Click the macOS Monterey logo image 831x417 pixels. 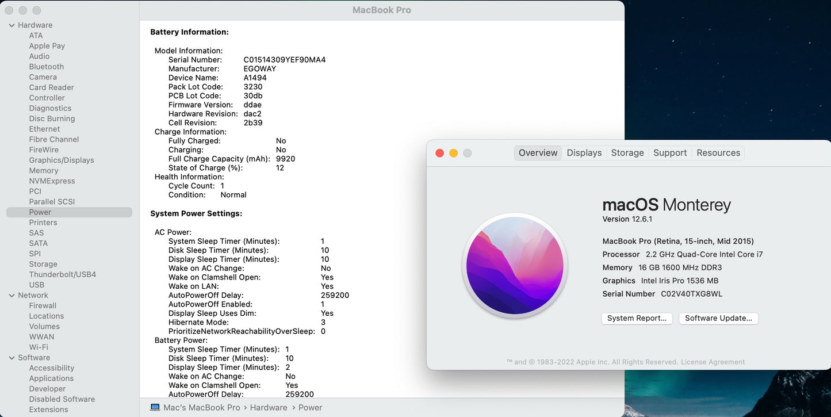coord(515,266)
